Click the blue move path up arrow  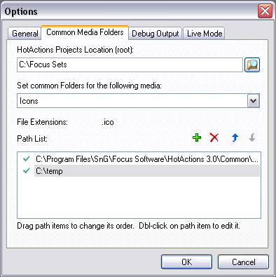235,137
